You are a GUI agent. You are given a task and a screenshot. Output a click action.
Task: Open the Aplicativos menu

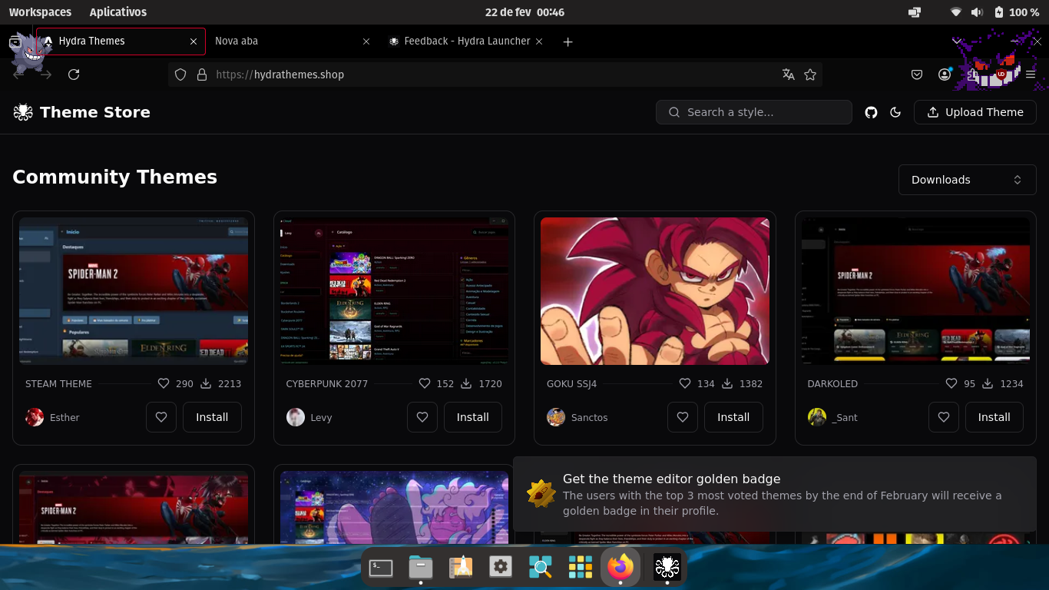(x=117, y=12)
